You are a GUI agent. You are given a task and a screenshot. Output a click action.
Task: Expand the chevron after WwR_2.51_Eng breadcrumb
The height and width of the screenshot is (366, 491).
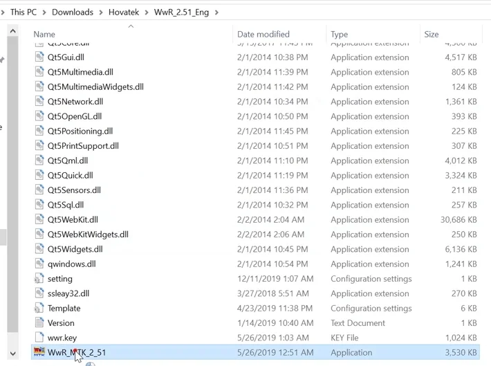pos(217,12)
